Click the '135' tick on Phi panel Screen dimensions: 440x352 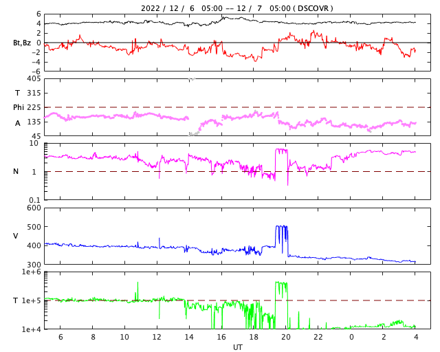[34, 122]
